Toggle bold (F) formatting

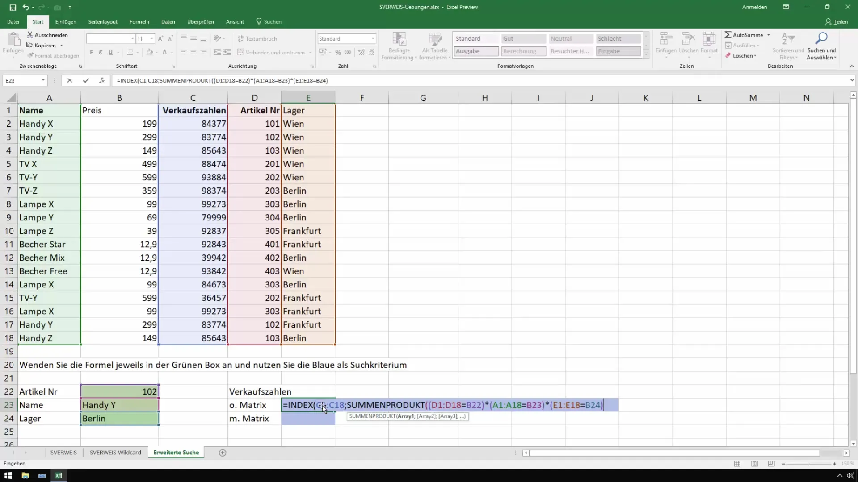point(91,52)
